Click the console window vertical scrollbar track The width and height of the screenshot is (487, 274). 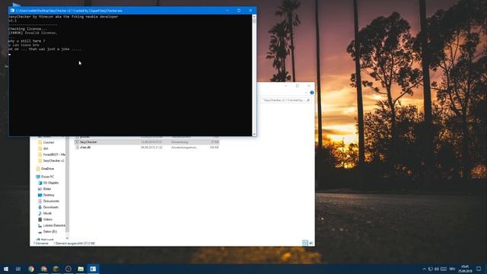click(254, 75)
